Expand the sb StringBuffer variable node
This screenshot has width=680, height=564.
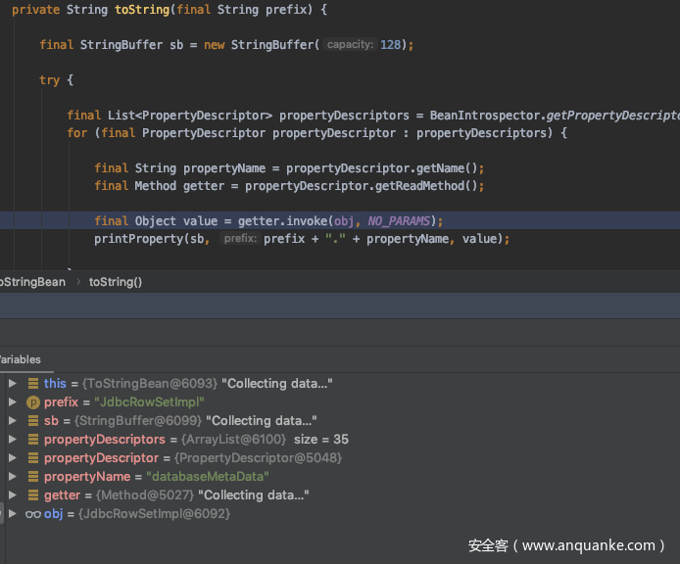point(12,421)
